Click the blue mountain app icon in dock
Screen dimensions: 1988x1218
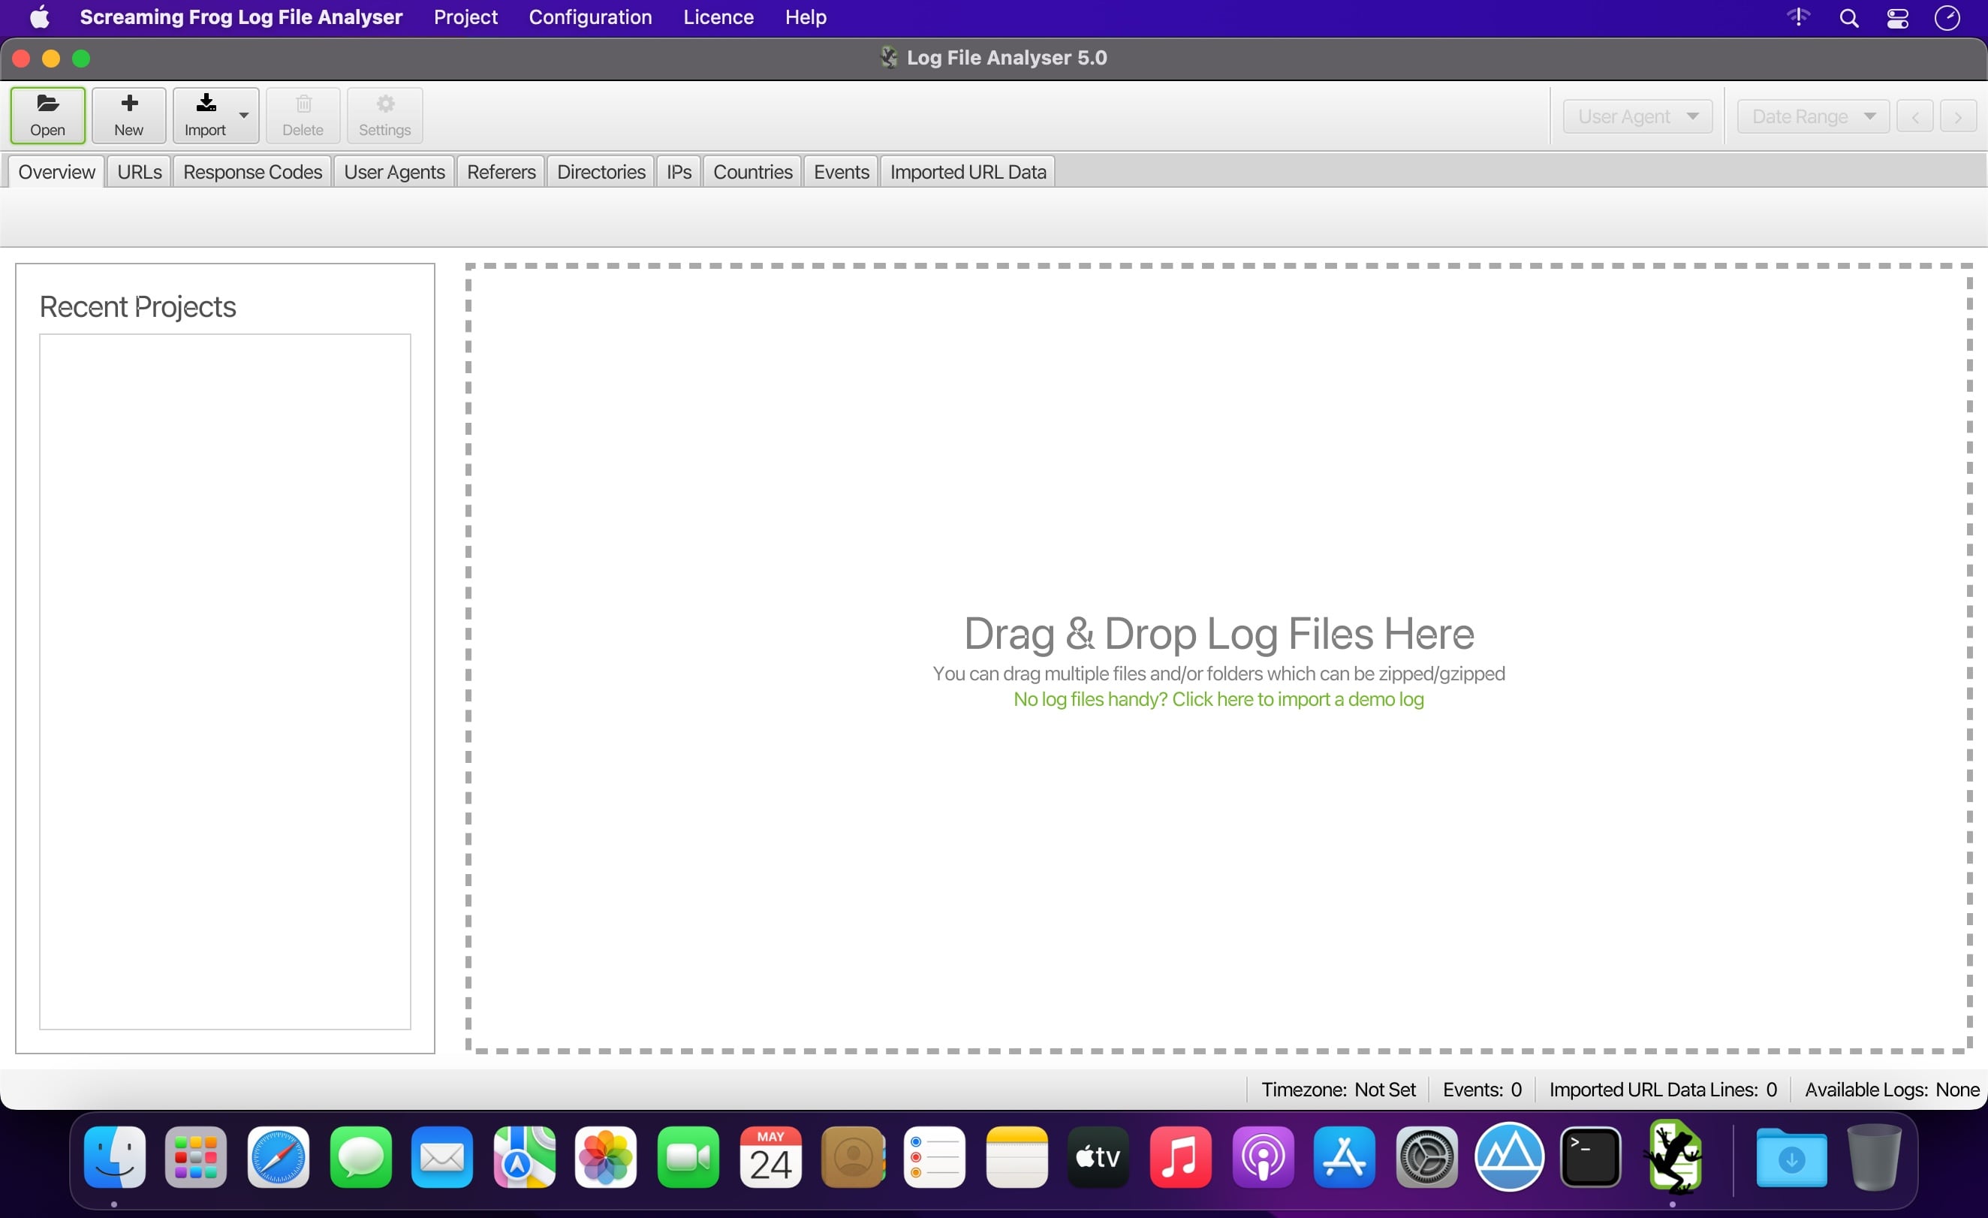[1509, 1156]
